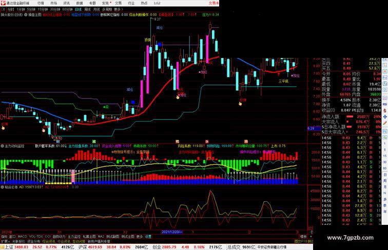Click the 上证 index value in status bar

click(x=21, y=247)
